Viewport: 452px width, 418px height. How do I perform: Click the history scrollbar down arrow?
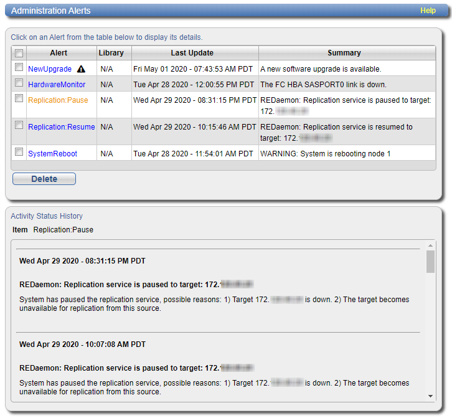430,396
